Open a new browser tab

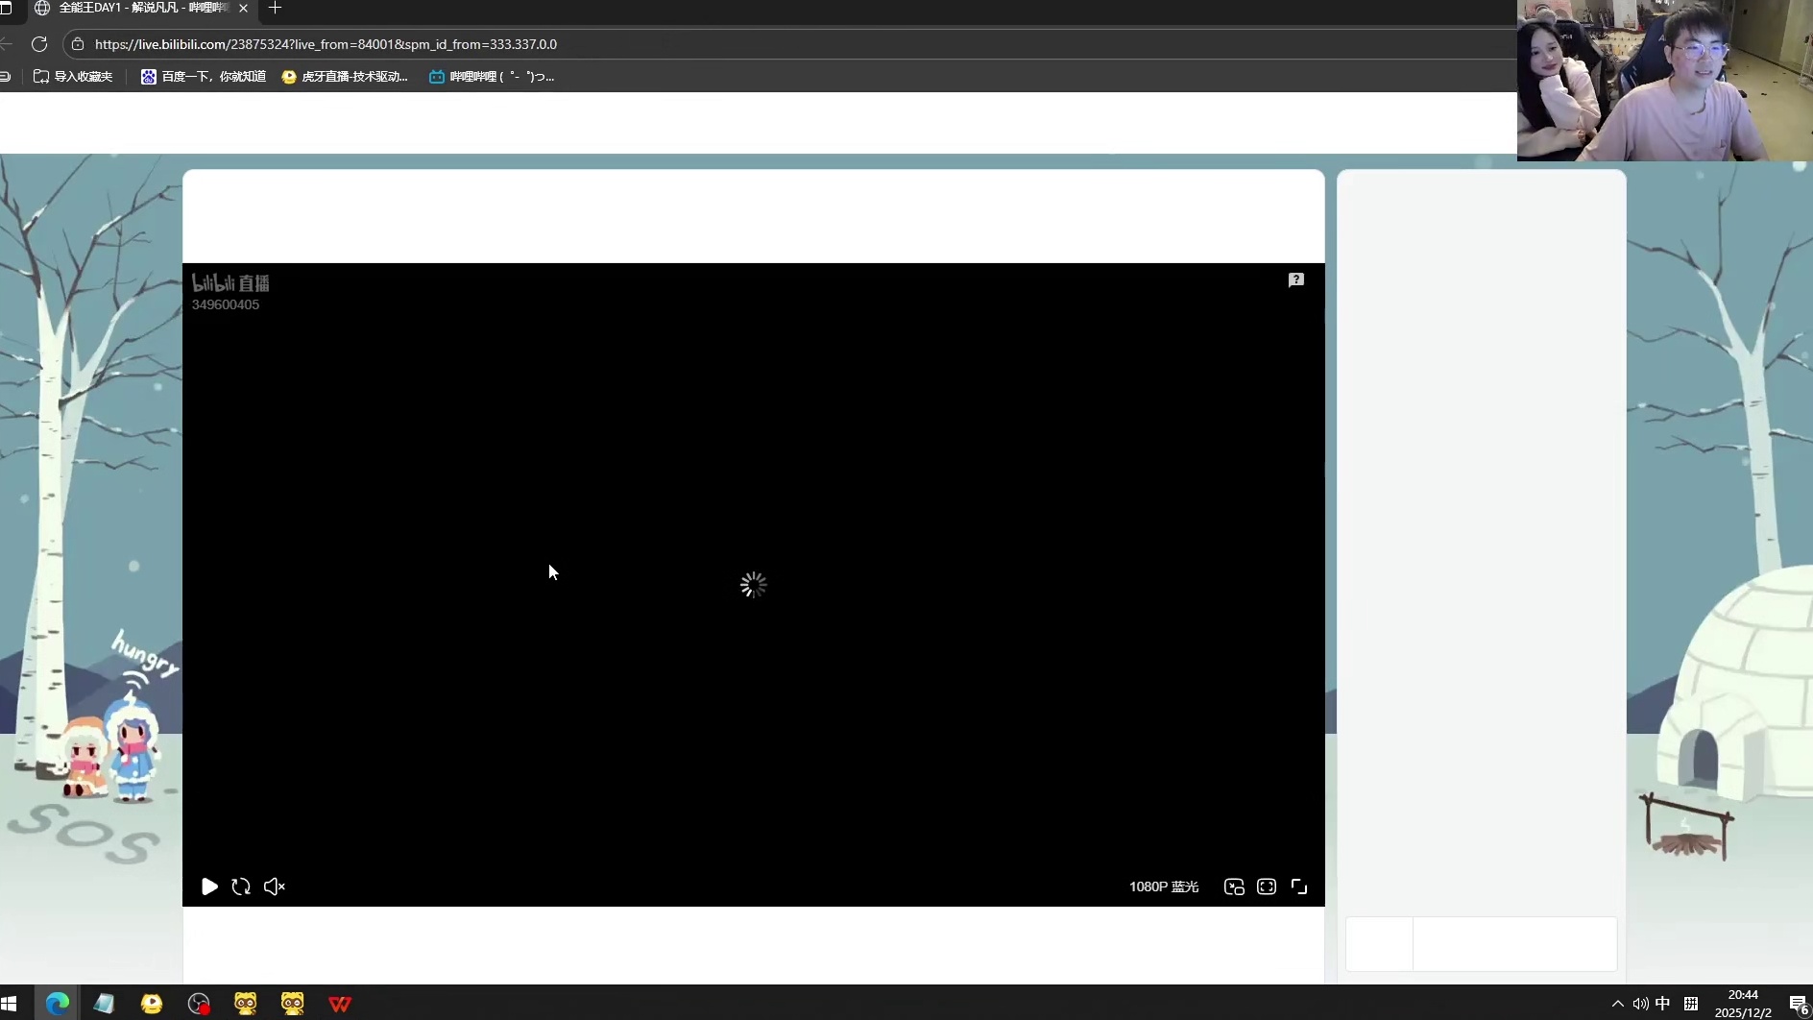point(275,8)
